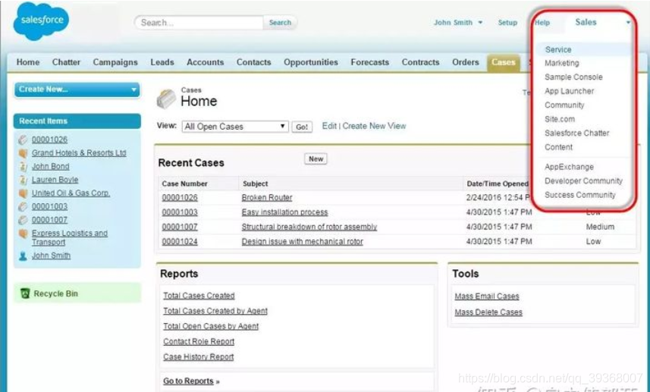Click the Search button
650x392 pixels.
coord(280,23)
